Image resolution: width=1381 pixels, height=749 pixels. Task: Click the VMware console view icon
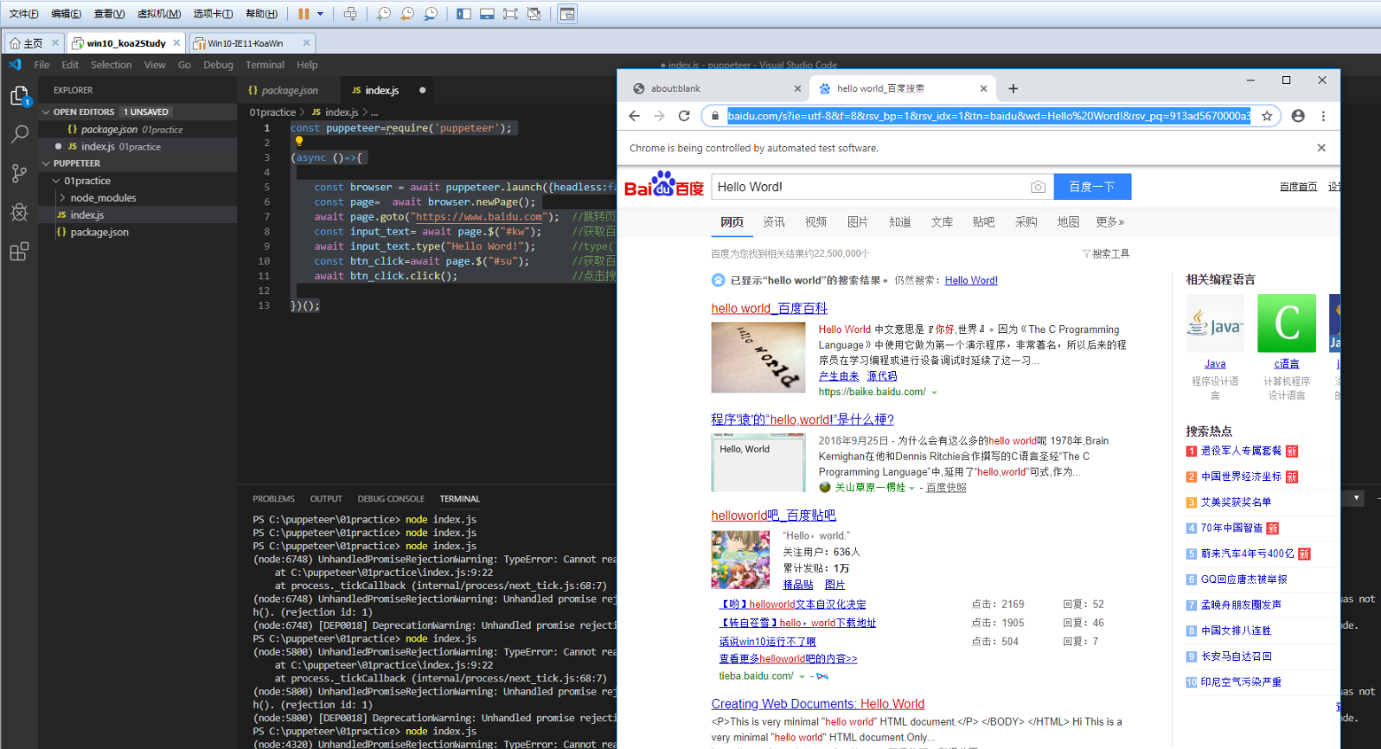coord(567,14)
